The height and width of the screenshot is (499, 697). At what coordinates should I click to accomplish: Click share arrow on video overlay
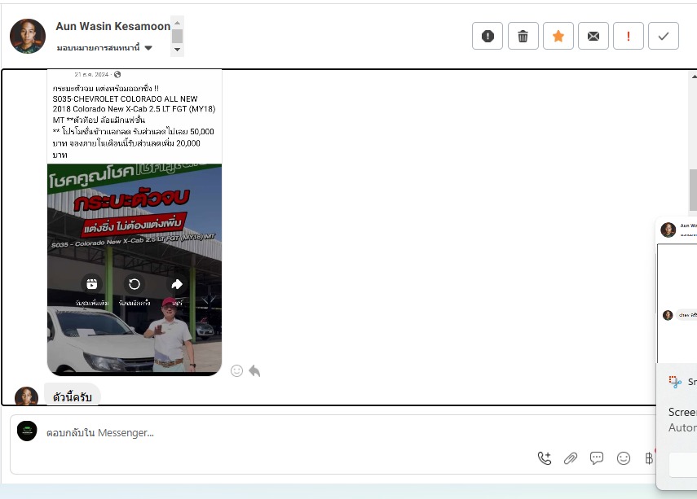pos(176,284)
